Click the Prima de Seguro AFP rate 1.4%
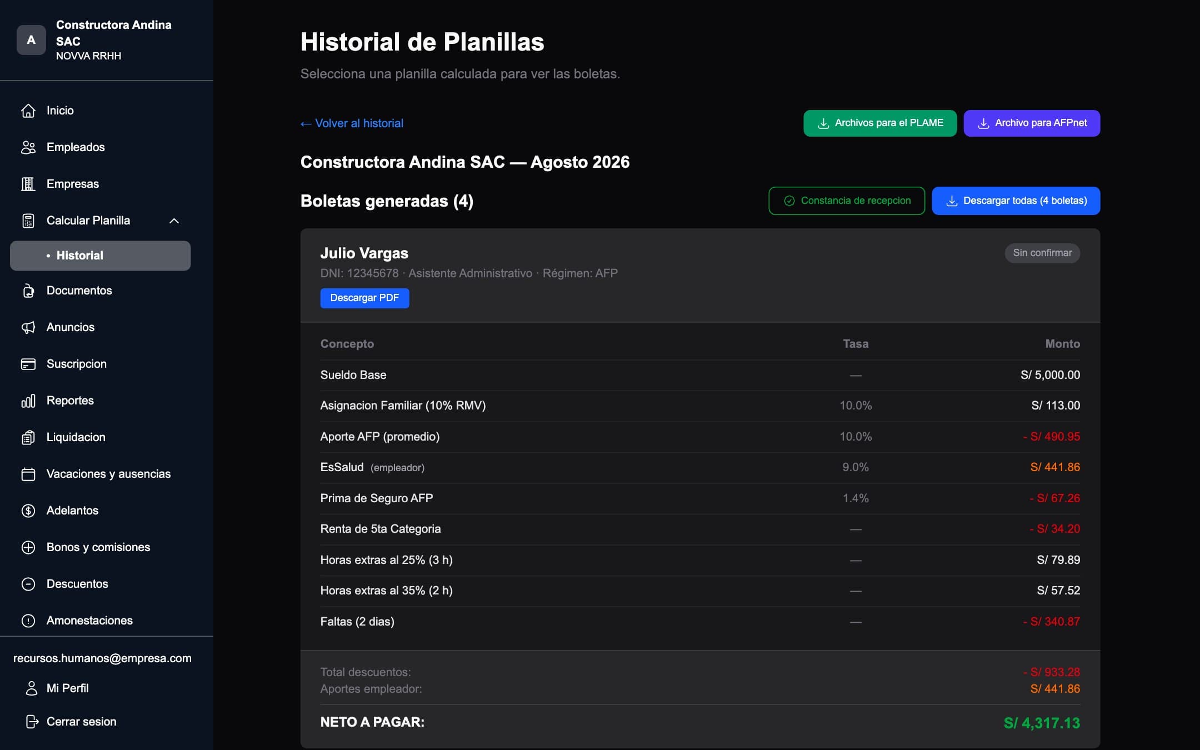Viewport: 1200px width, 750px height. [856, 498]
